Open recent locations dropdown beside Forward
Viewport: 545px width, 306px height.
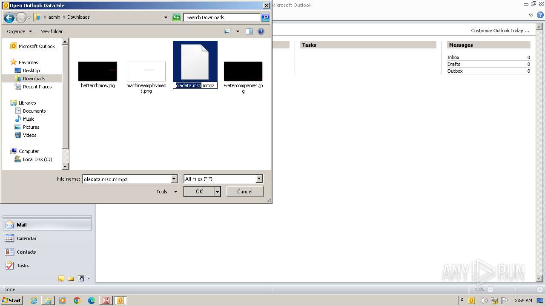tap(29, 17)
